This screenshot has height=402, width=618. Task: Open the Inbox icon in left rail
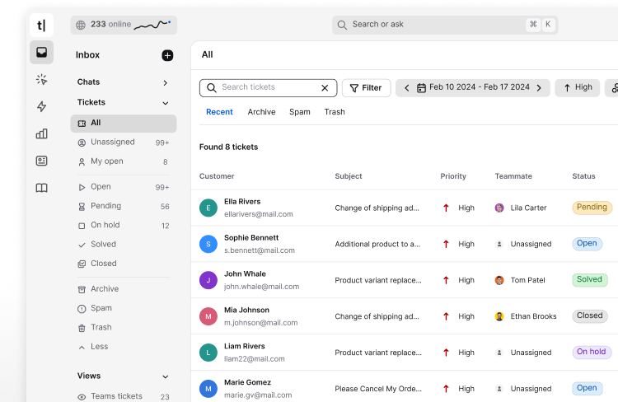pyautogui.click(x=41, y=53)
